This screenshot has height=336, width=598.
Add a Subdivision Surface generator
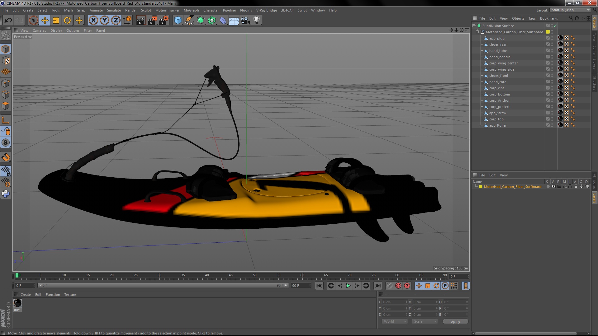(x=201, y=21)
